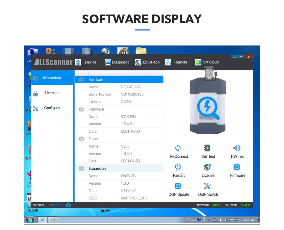Collapse the Expansion section header

tap(119, 168)
